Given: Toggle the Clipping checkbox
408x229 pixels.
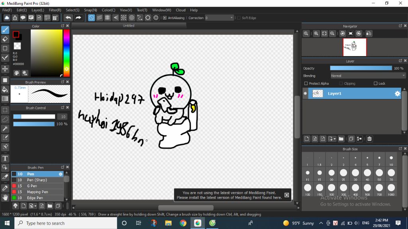Looking at the screenshot, I should click(341, 83).
